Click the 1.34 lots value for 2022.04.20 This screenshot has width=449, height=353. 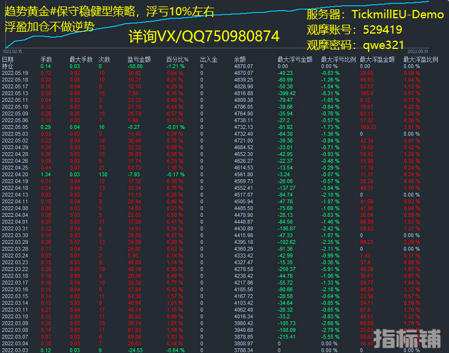[46, 174]
